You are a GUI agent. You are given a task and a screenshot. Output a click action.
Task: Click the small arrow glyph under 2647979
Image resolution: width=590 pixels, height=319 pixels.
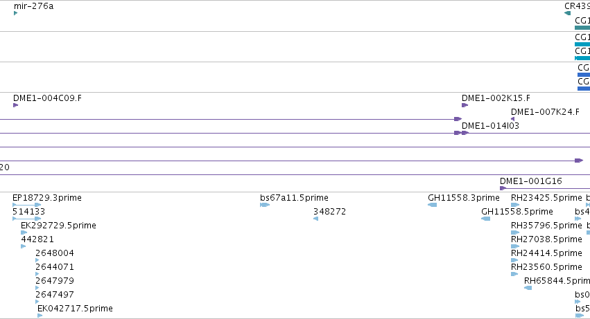coord(37,288)
